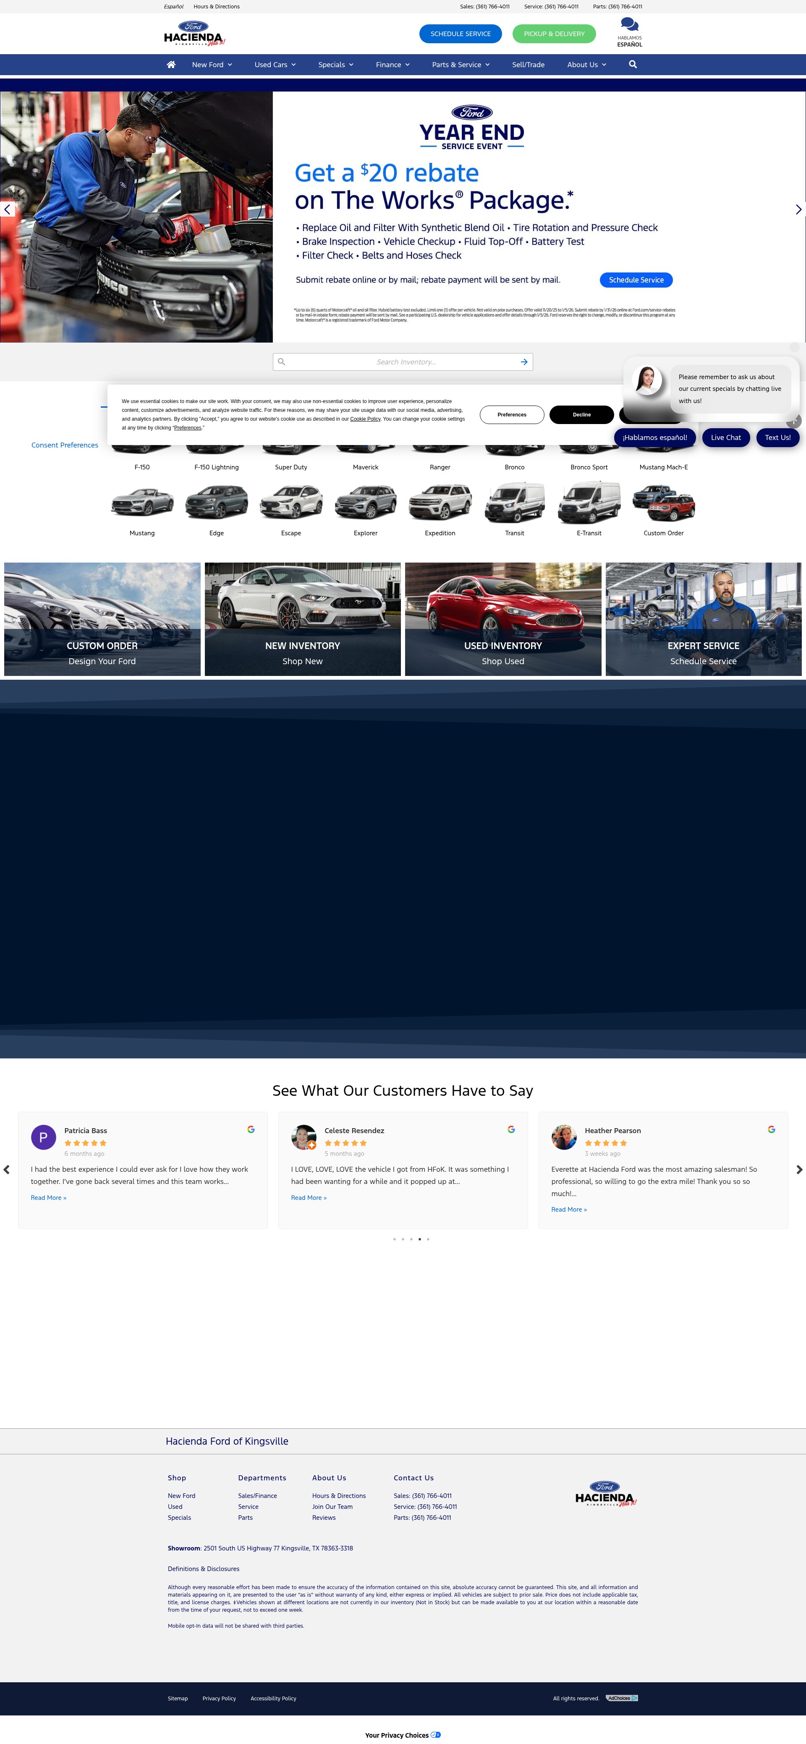Expand the Parts & Service menu
806x1744 pixels.
coord(461,65)
